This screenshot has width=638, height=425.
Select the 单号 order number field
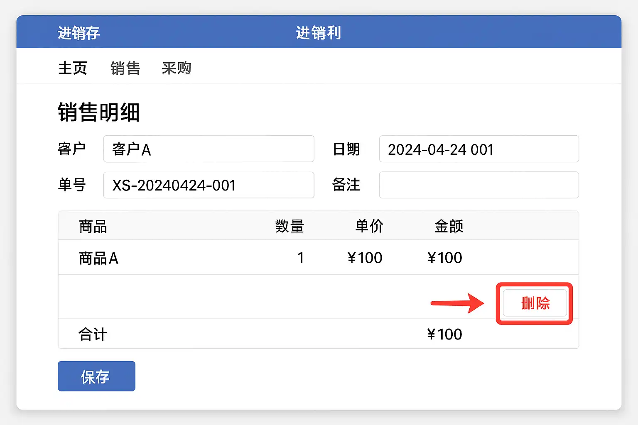pos(209,185)
